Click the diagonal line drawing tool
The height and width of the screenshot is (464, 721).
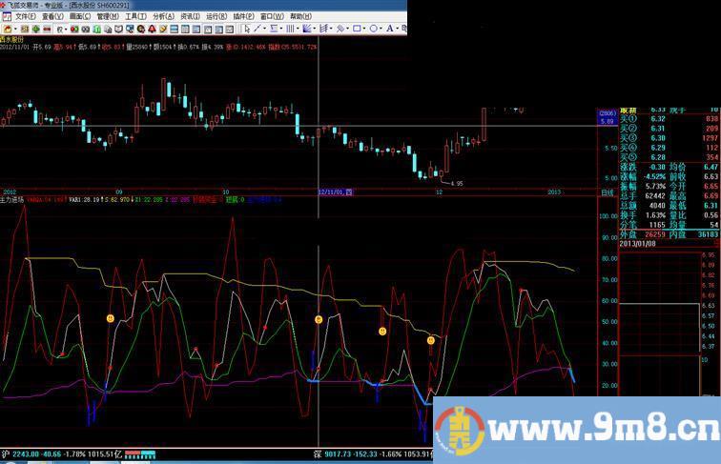[258, 28]
